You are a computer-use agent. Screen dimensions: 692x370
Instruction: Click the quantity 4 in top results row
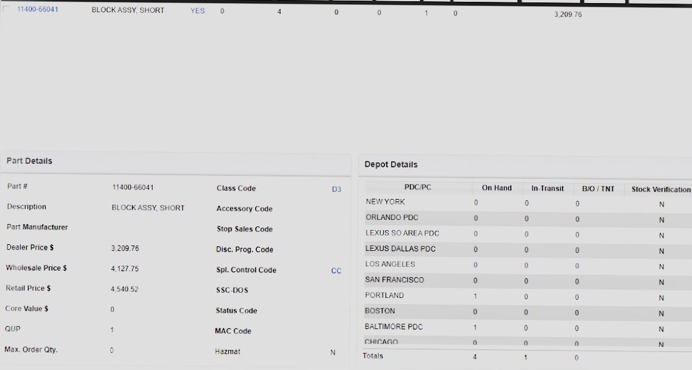tap(279, 12)
